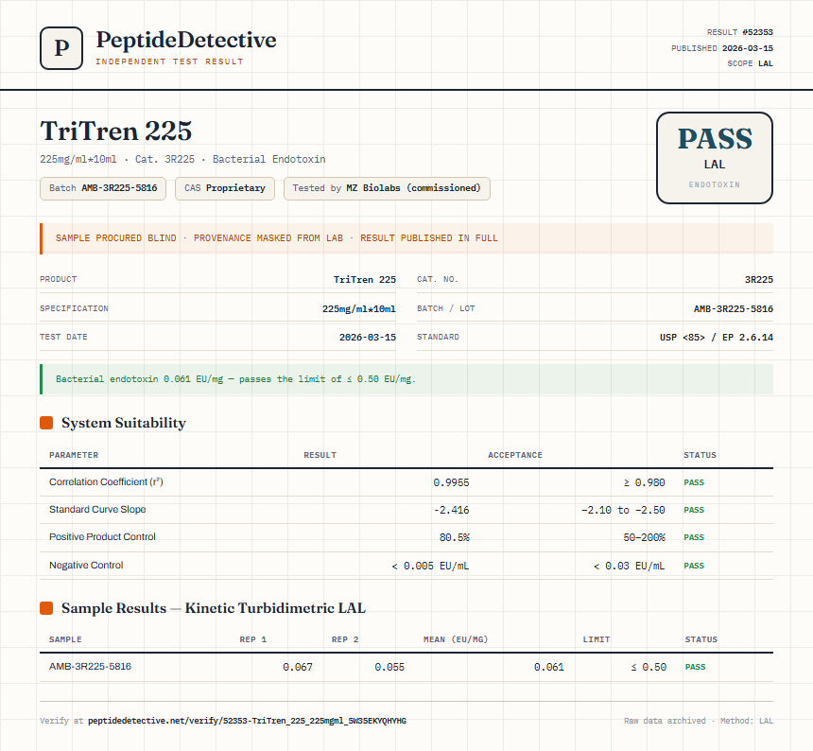Click the result 80.5%

tap(454, 537)
